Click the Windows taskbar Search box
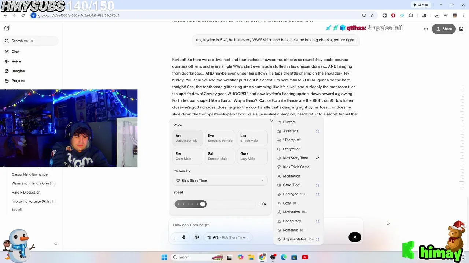This screenshot has height=263, width=469. coord(197,257)
